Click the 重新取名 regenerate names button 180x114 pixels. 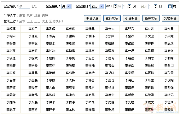coord(112,18)
